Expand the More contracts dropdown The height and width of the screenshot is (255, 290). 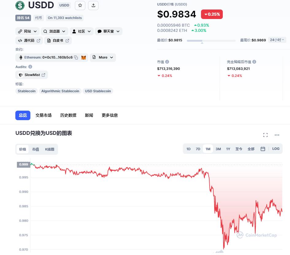pyautogui.click(x=103, y=57)
